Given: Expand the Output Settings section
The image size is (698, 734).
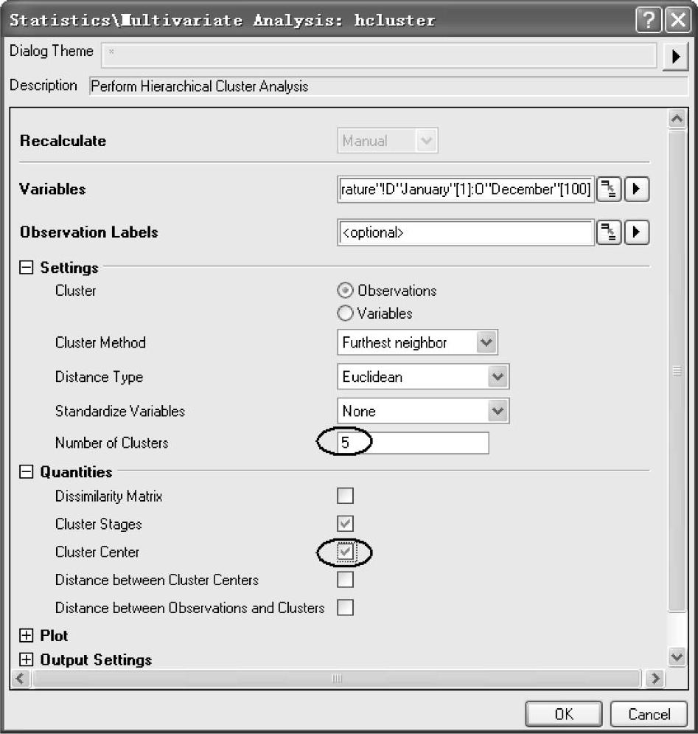Looking at the screenshot, I should tap(27, 659).
